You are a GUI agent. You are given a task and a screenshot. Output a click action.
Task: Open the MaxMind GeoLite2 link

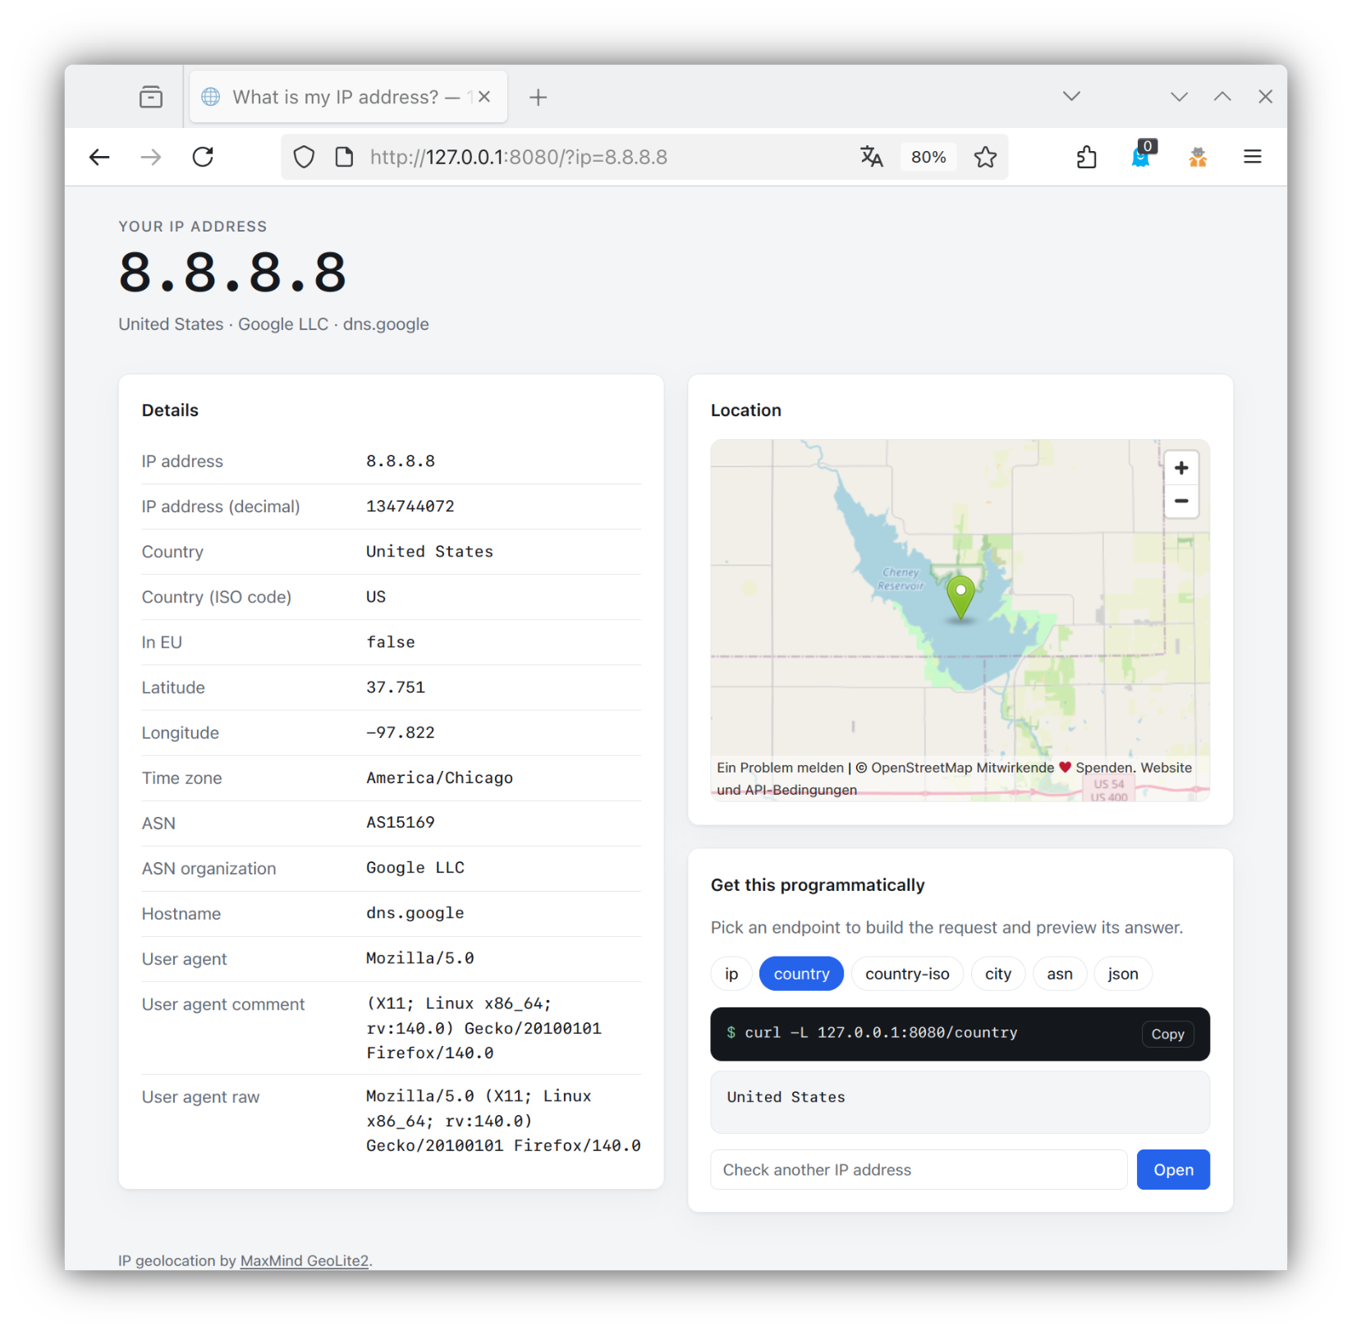(x=305, y=1260)
